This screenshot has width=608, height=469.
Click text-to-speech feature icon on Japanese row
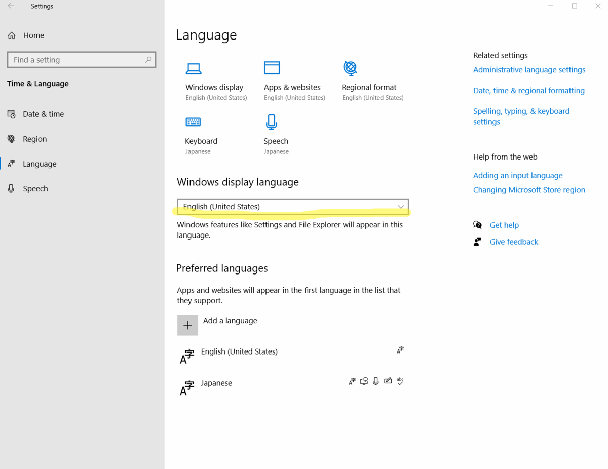tap(364, 381)
